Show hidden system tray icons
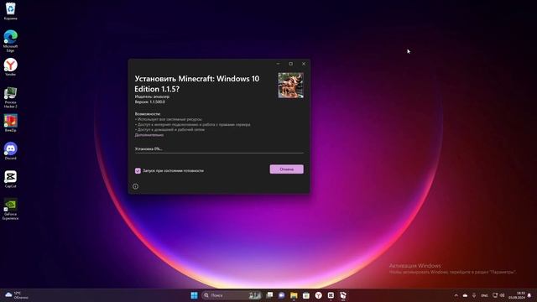 pos(456,295)
